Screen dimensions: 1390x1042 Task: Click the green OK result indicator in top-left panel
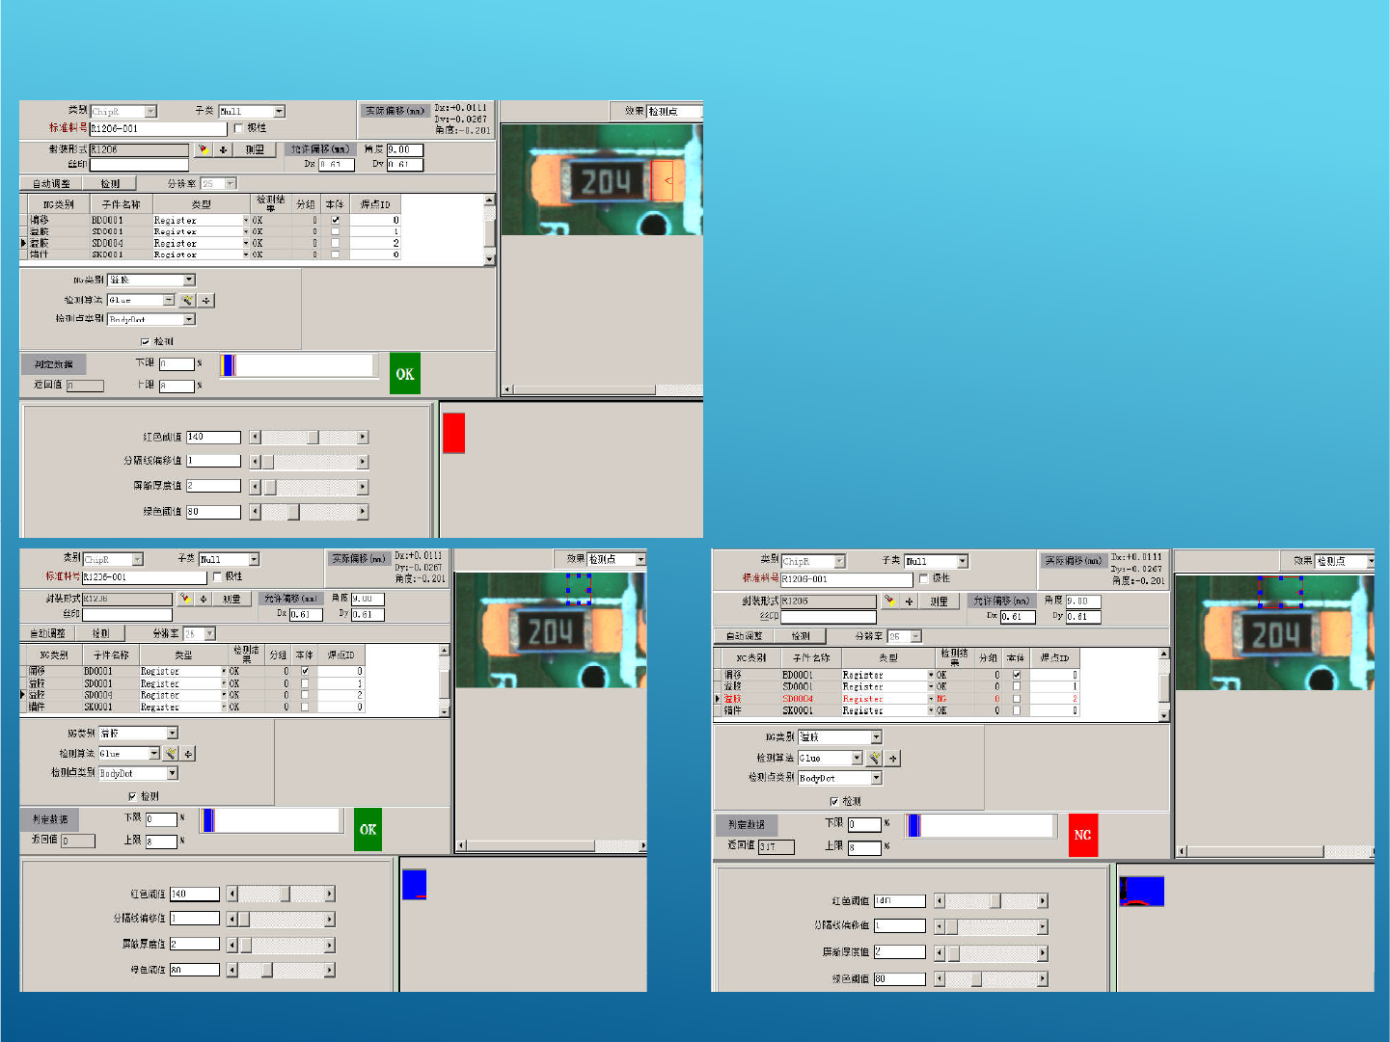point(405,374)
